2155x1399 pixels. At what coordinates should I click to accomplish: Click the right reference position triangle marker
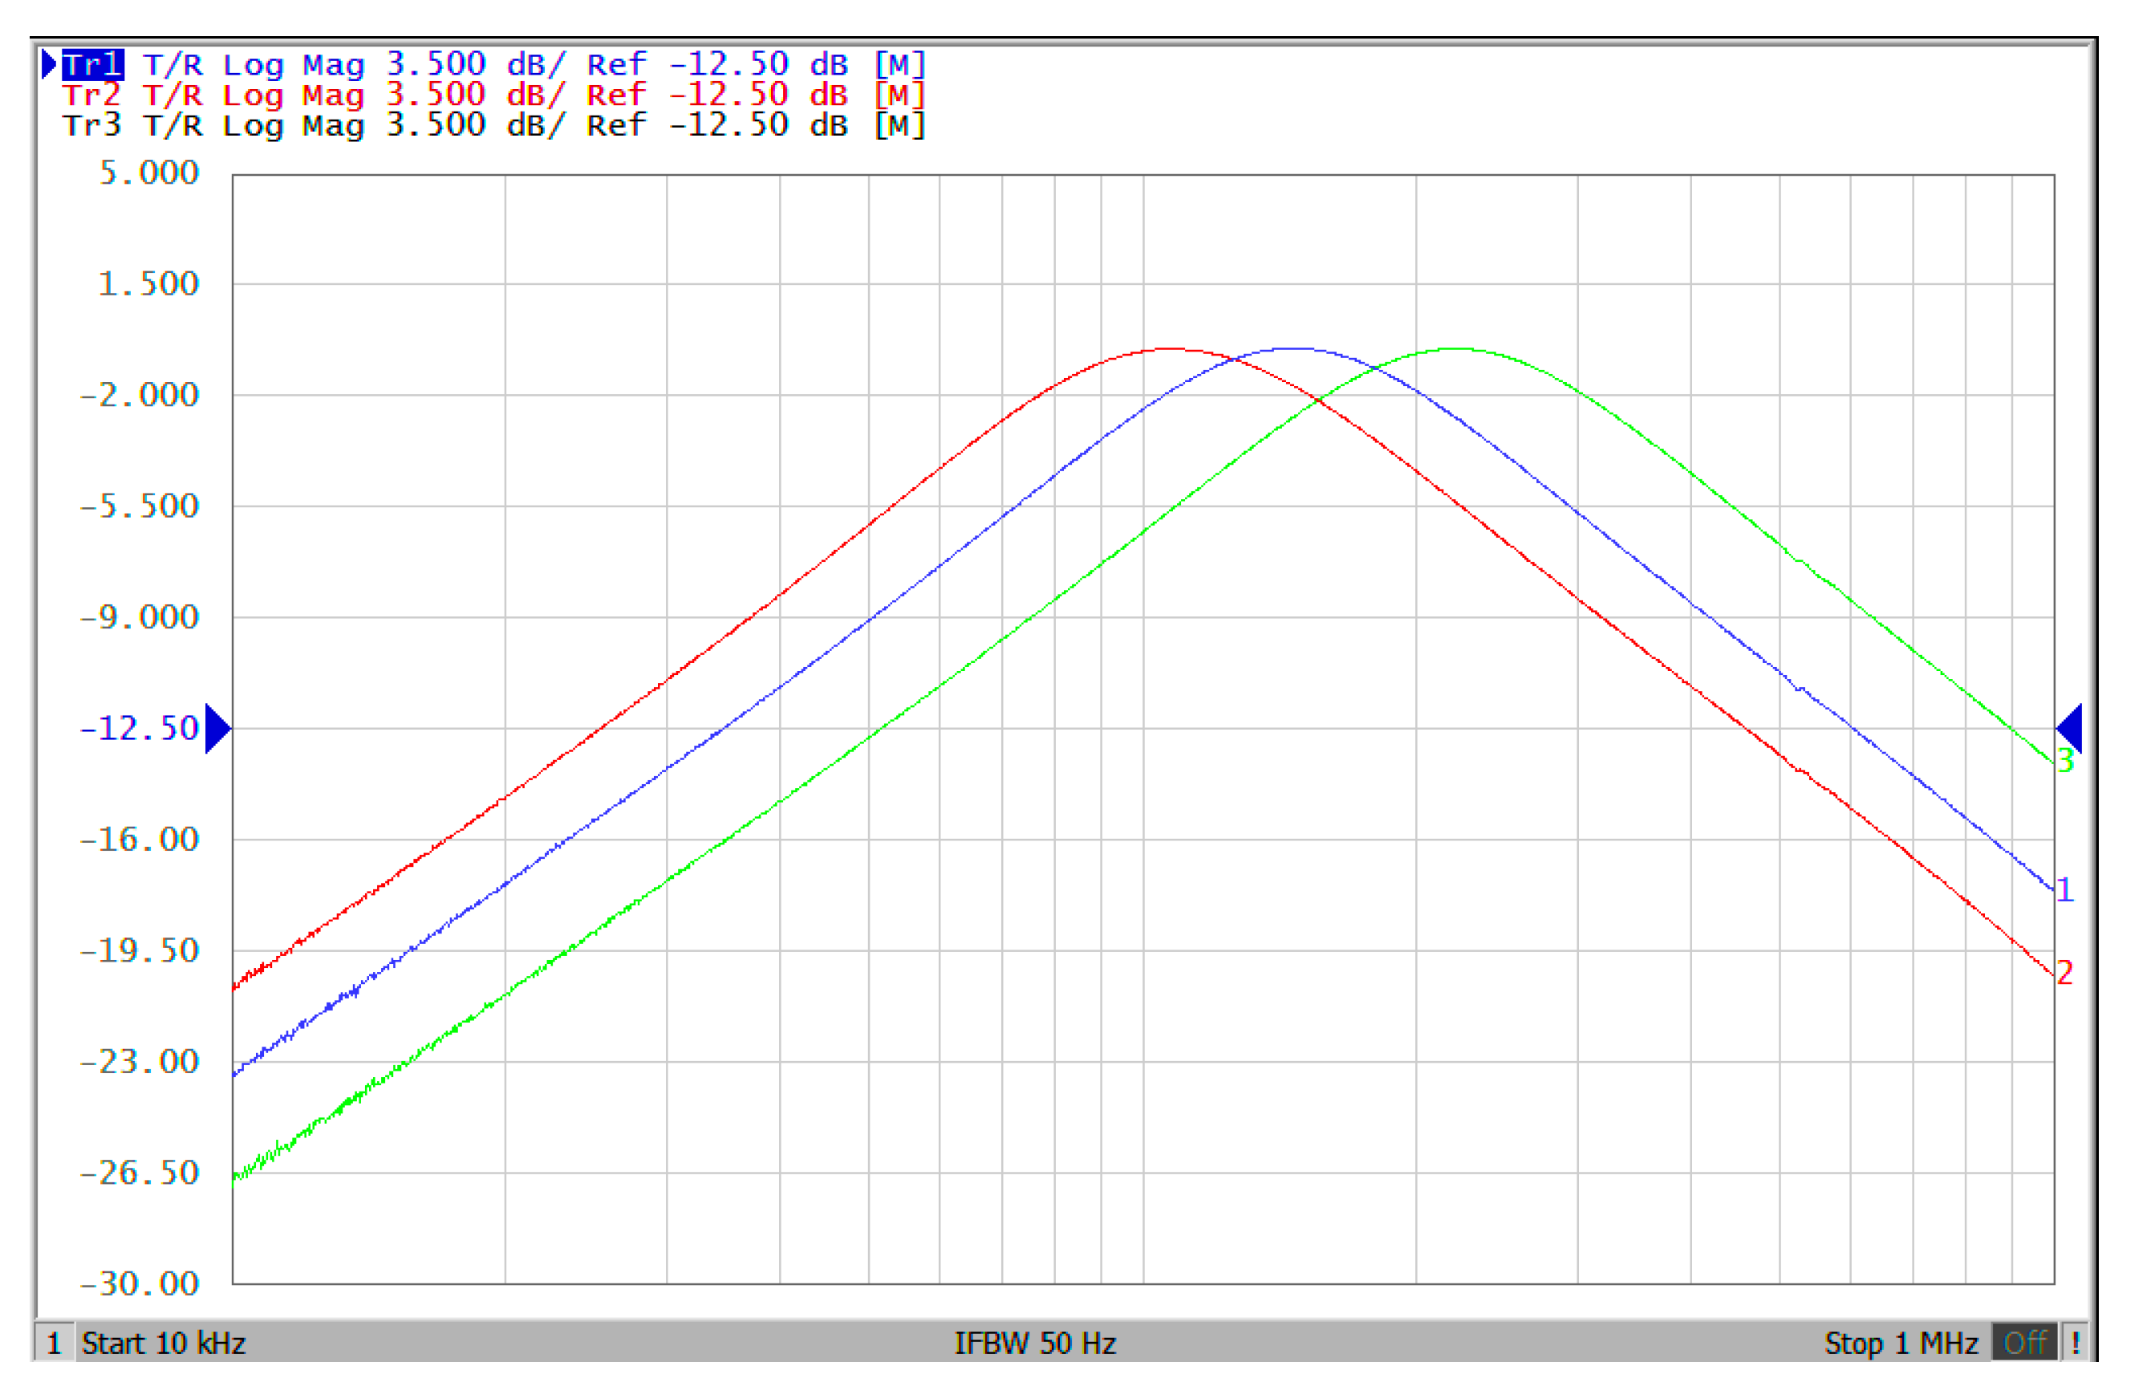pos(2070,729)
